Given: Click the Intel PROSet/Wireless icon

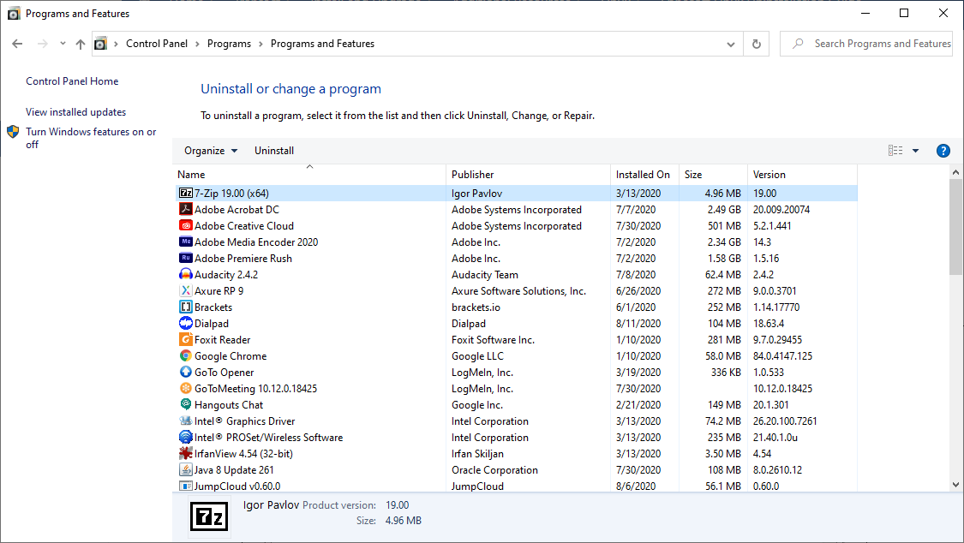Looking at the screenshot, I should click(186, 438).
